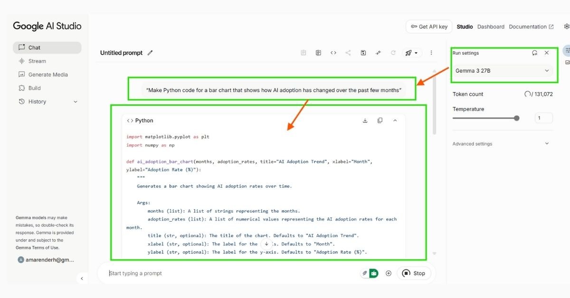
Task: Open the Gemma 3 27B model dropdown
Action: point(503,71)
